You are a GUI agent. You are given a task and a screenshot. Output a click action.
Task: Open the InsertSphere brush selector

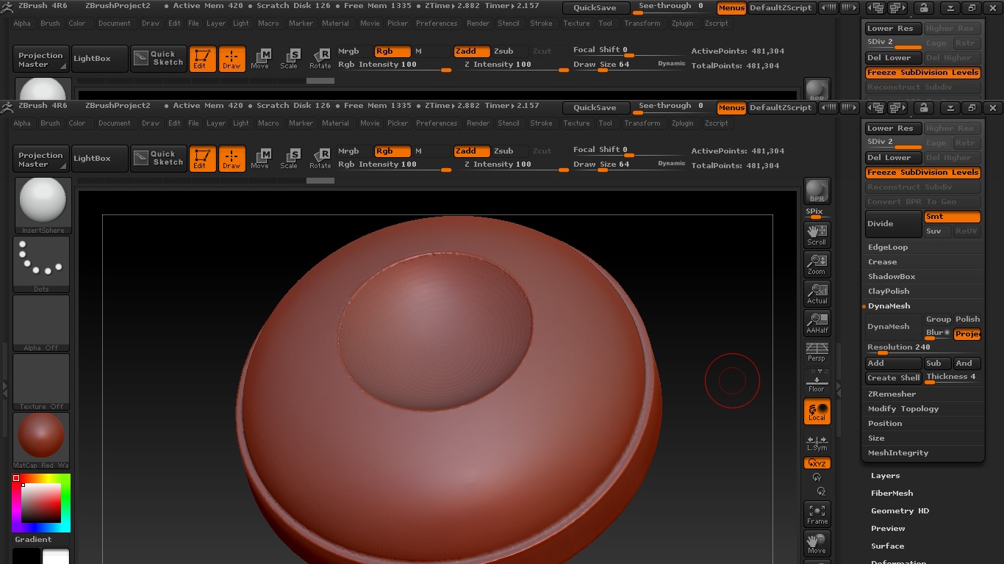[42, 205]
